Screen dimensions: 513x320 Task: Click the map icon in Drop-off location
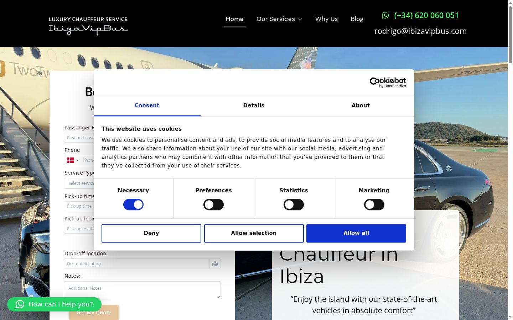[x=215, y=263]
